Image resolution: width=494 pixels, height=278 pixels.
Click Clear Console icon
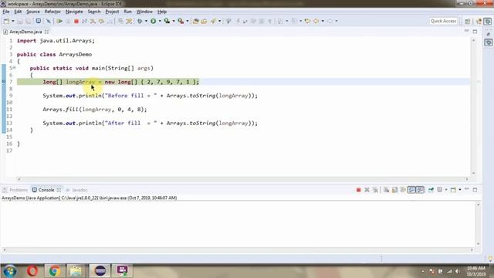tap(386, 190)
